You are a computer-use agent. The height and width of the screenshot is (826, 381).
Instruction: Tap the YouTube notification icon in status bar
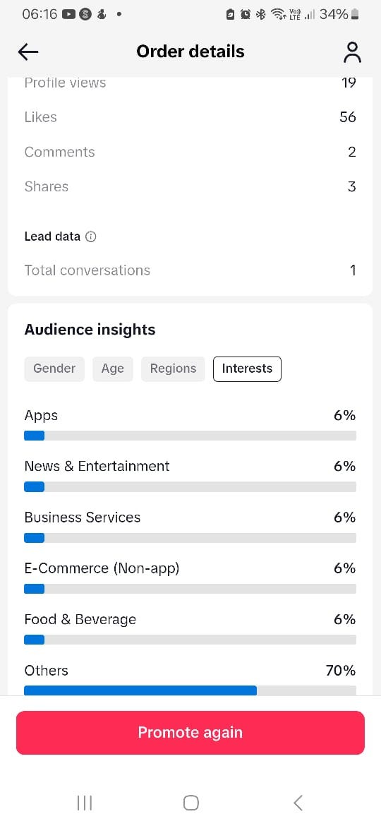pyautogui.click(x=68, y=15)
